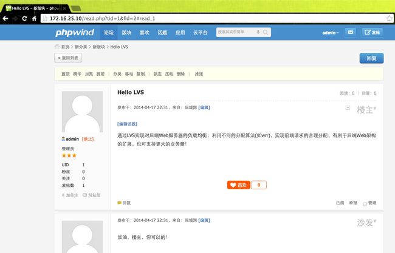Click the 沙发 floor label
Viewport: 395px width, 253px height.
(x=366, y=223)
